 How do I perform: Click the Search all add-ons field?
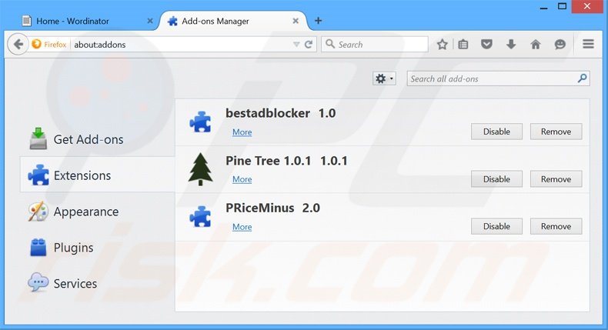click(498, 78)
